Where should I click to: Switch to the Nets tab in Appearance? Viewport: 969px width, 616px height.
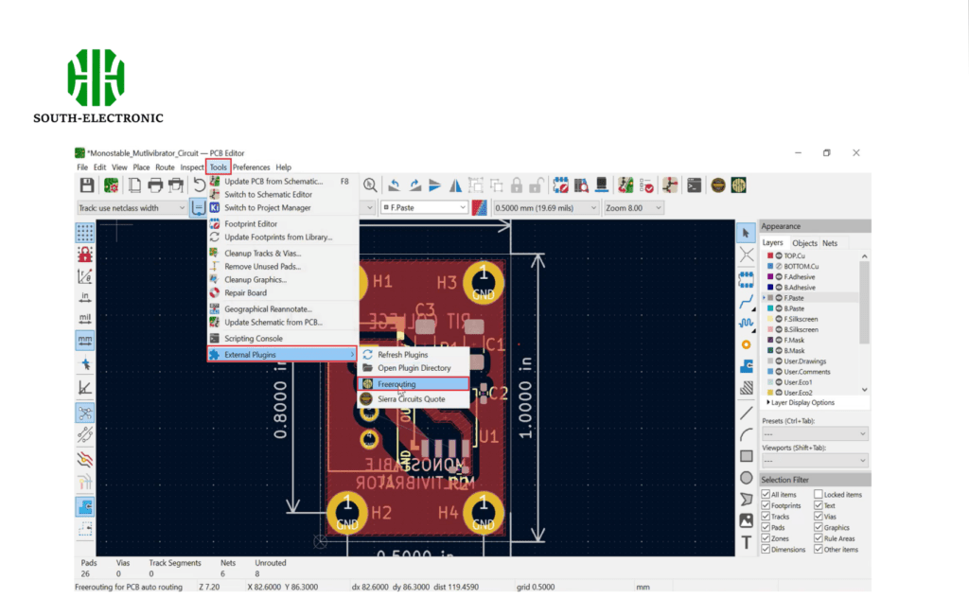830,243
